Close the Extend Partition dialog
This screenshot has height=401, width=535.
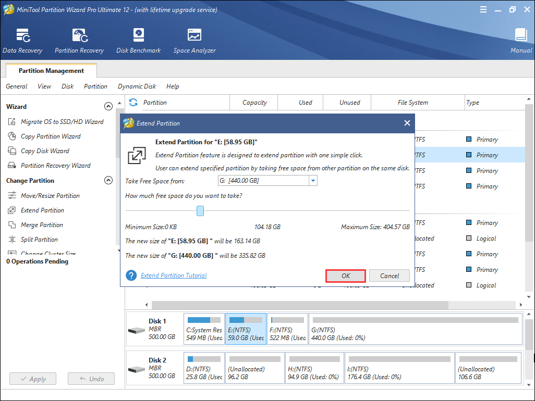click(x=407, y=123)
